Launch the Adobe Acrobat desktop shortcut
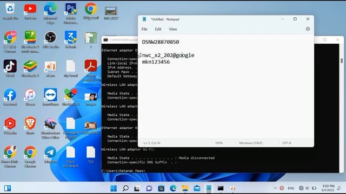This screenshot has height=194, width=346. (x=91, y=71)
